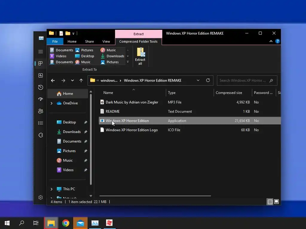Expand the Extract To gallery more arrow
This screenshot has width=306, height=229.
point(128,62)
